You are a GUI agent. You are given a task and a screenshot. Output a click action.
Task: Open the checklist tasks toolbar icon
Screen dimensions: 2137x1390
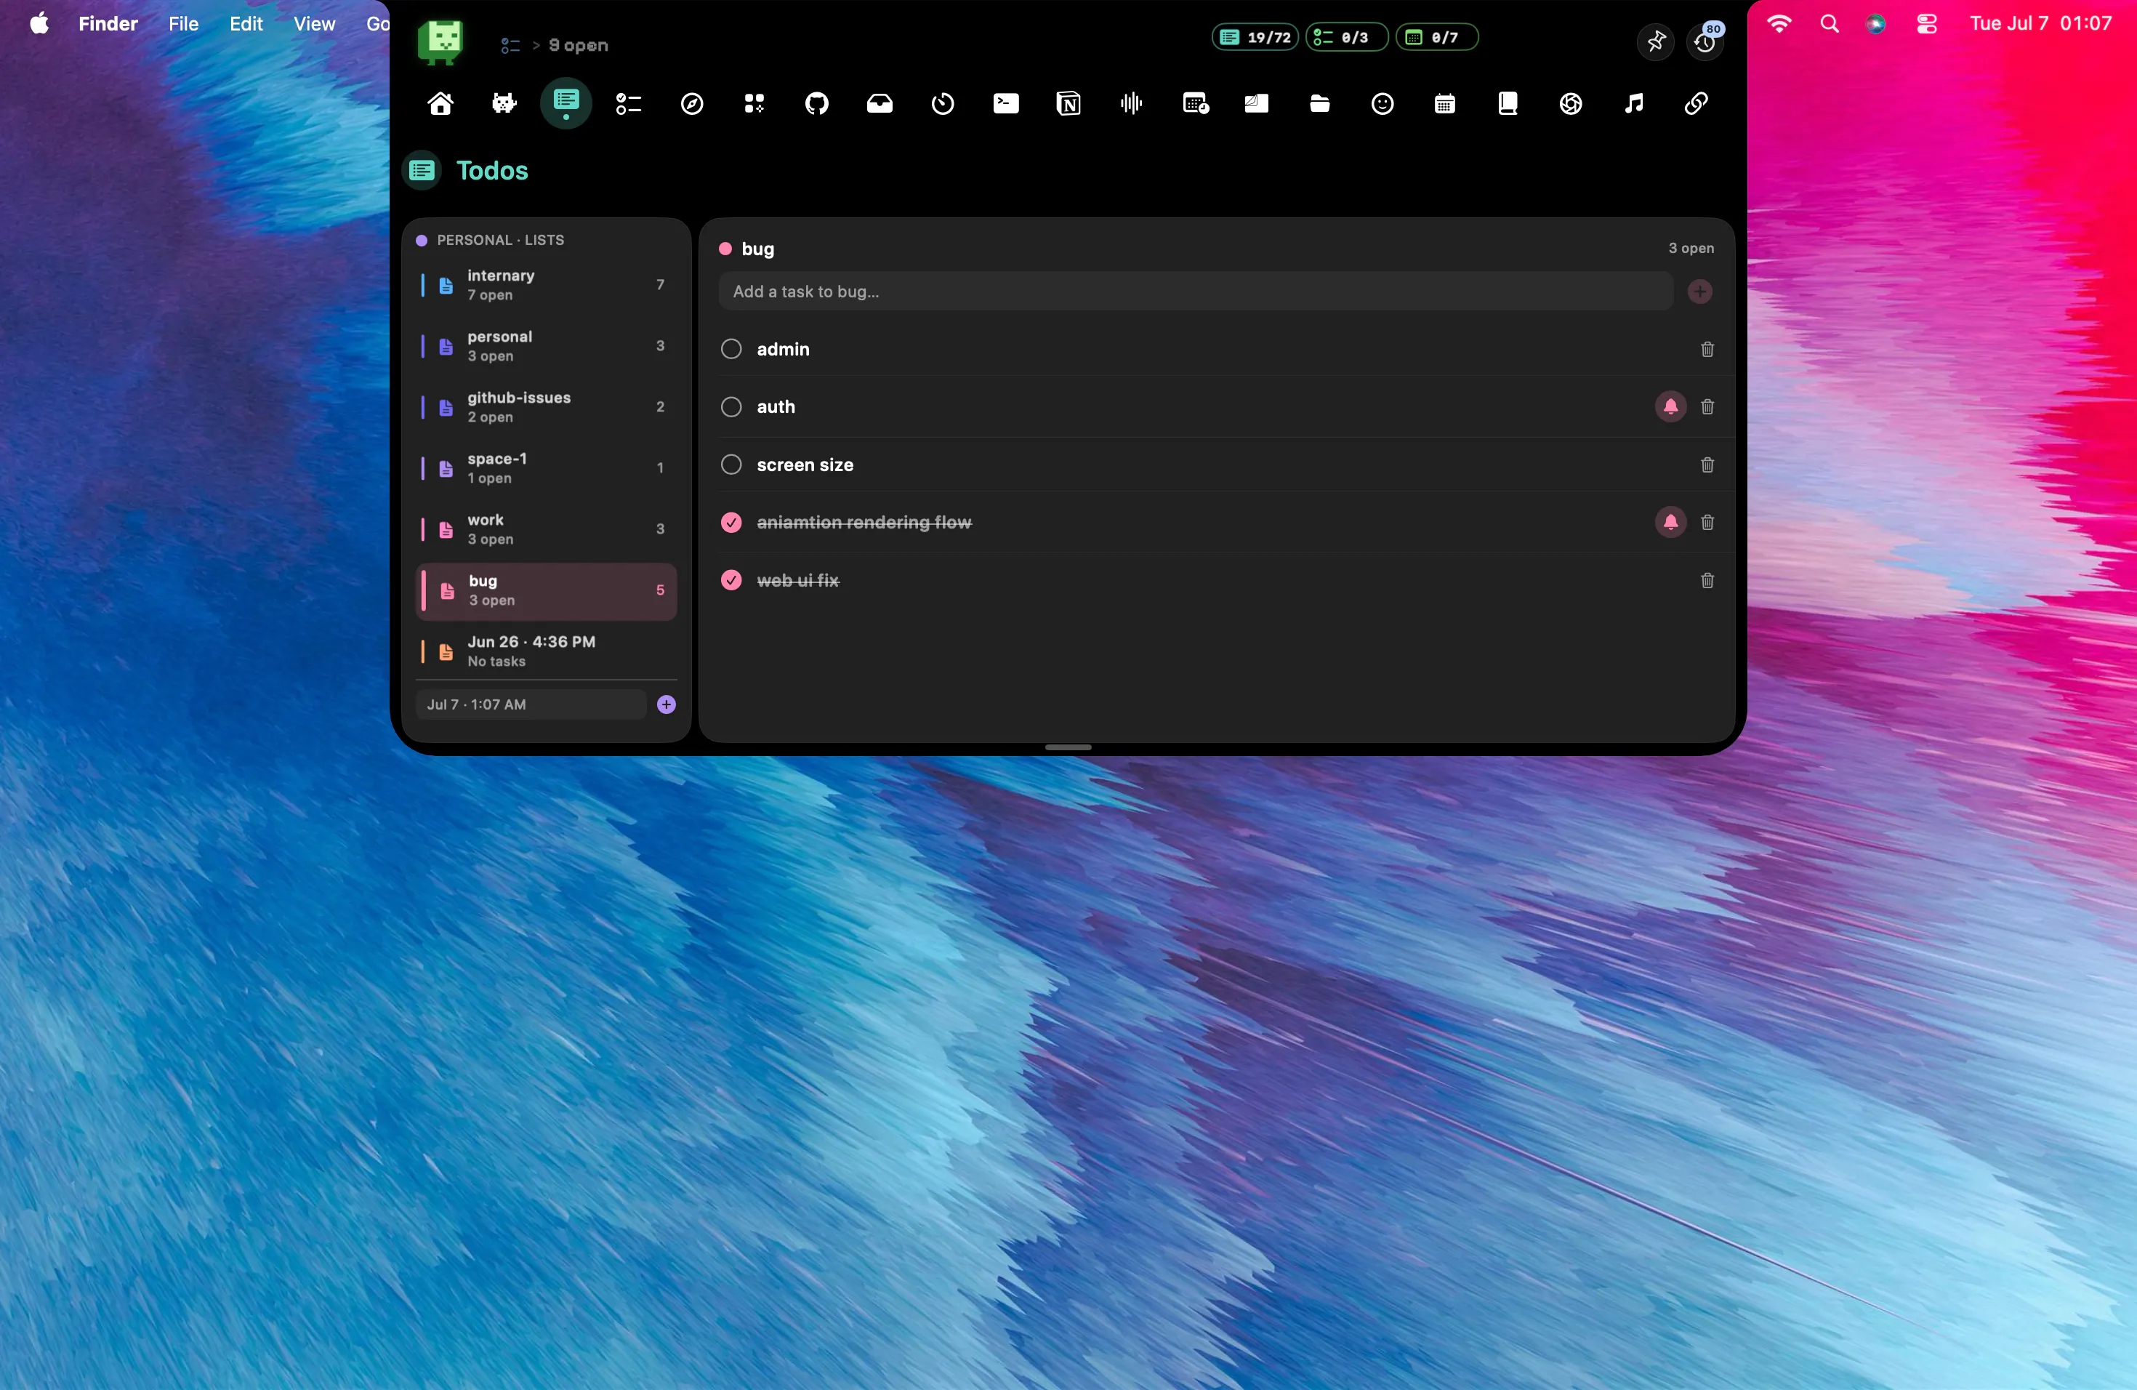(629, 103)
